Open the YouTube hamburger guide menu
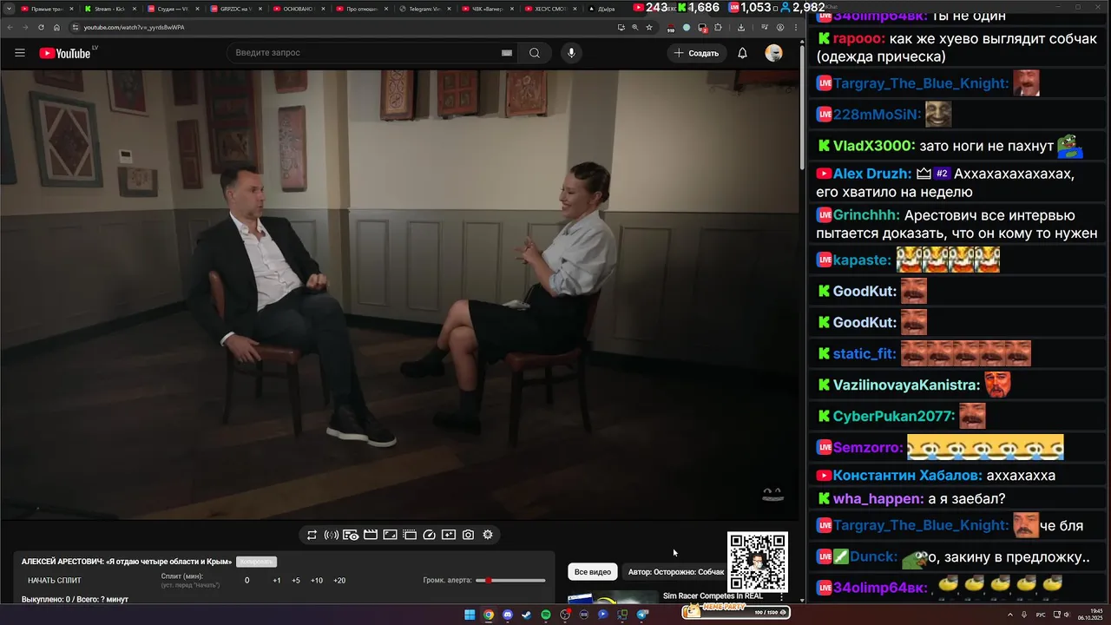Screen dimensions: 1111x625 click(20, 53)
